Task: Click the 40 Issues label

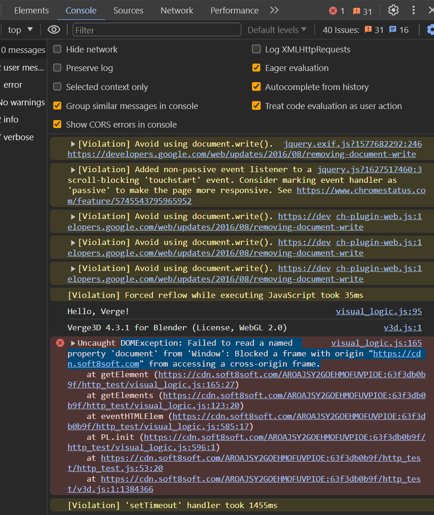Action: click(x=341, y=30)
